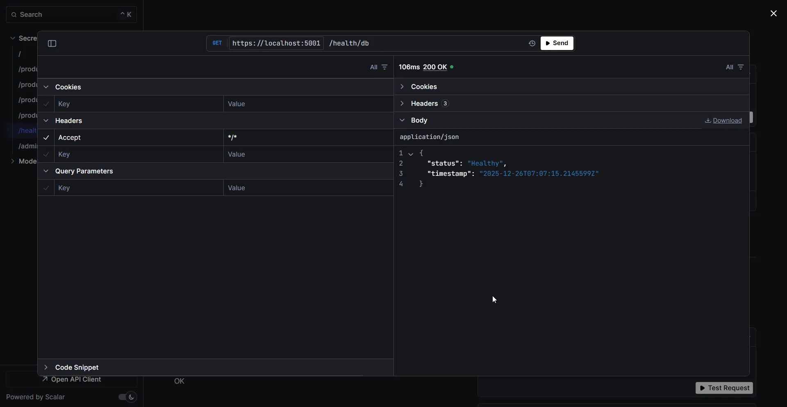787x407 pixels.
Task: Click the request filter icon beside All
Action: point(384,67)
